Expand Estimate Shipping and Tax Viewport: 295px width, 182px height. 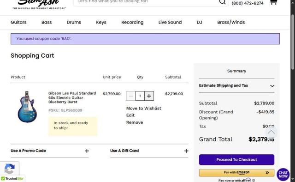tap(236, 85)
